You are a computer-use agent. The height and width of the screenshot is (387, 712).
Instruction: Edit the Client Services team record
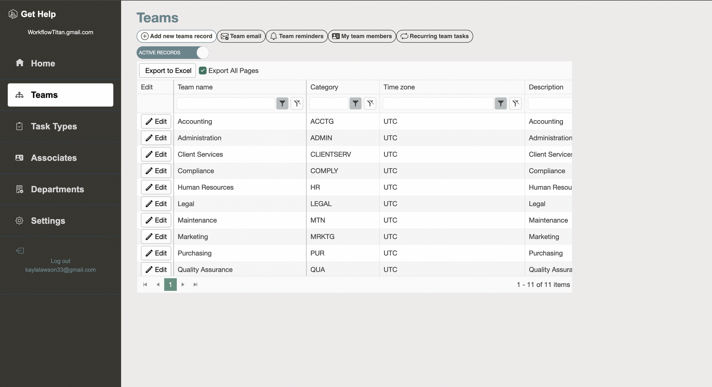pyautogui.click(x=156, y=155)
